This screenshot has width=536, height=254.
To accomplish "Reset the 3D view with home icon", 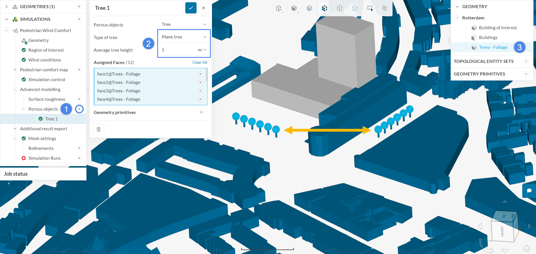I will (526, 248).
